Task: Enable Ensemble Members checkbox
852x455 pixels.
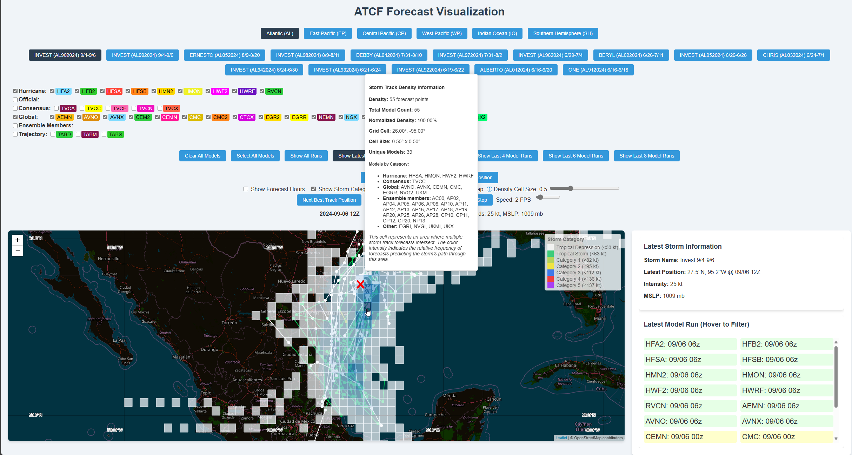Action: (x=15, y=126)
